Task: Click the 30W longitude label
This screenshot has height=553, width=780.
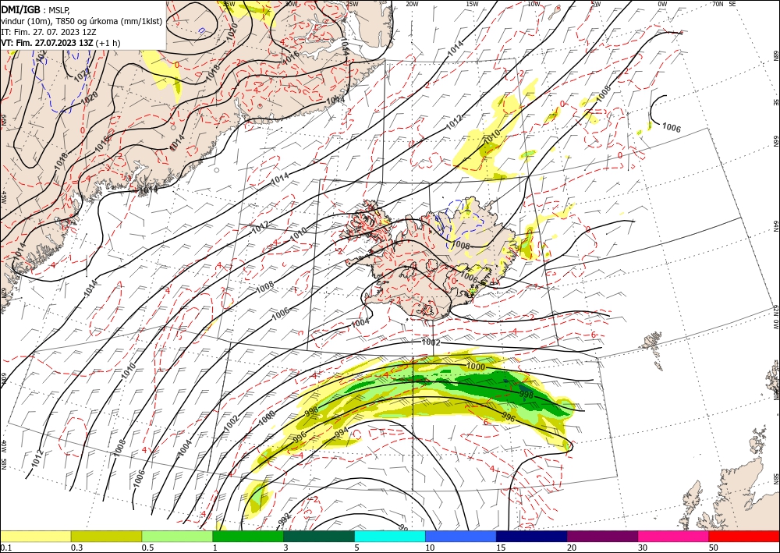Action: coord(291,3)
